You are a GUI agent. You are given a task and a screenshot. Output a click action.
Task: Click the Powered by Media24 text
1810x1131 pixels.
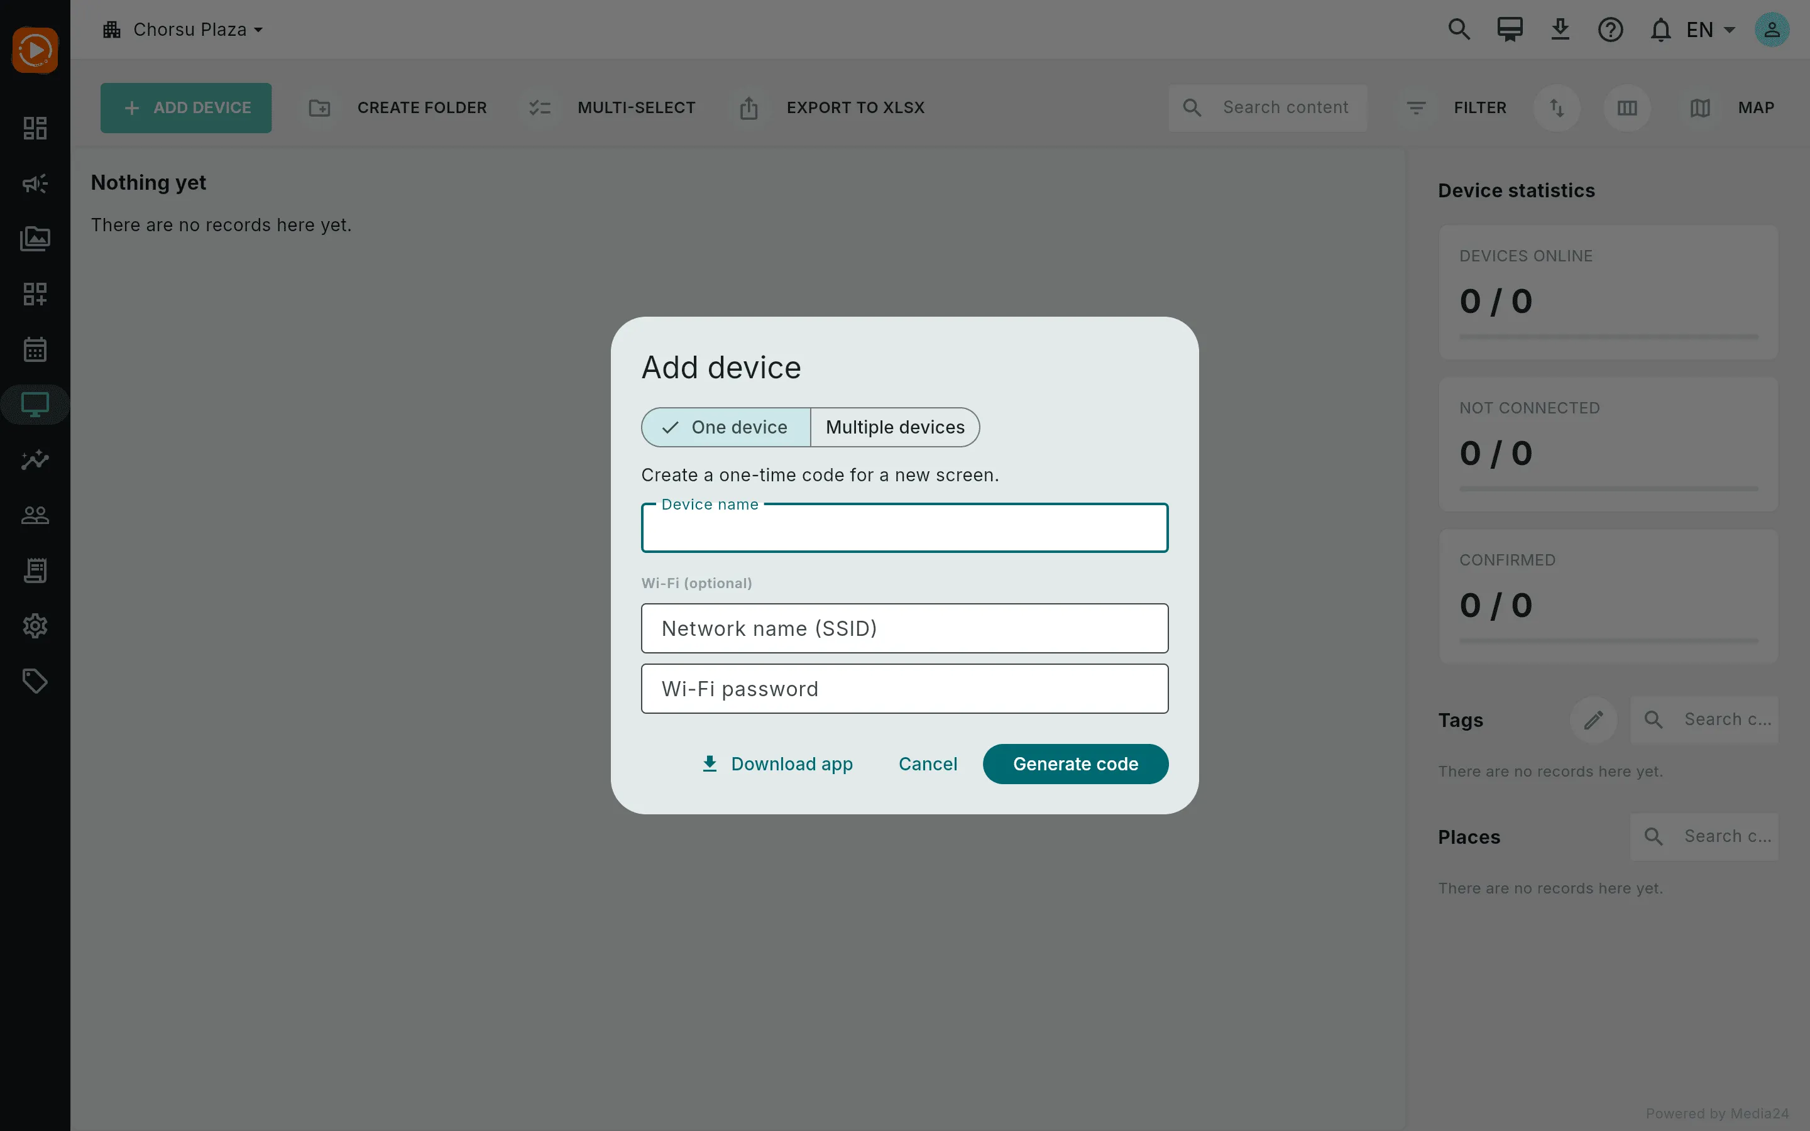[1717, 1114]
